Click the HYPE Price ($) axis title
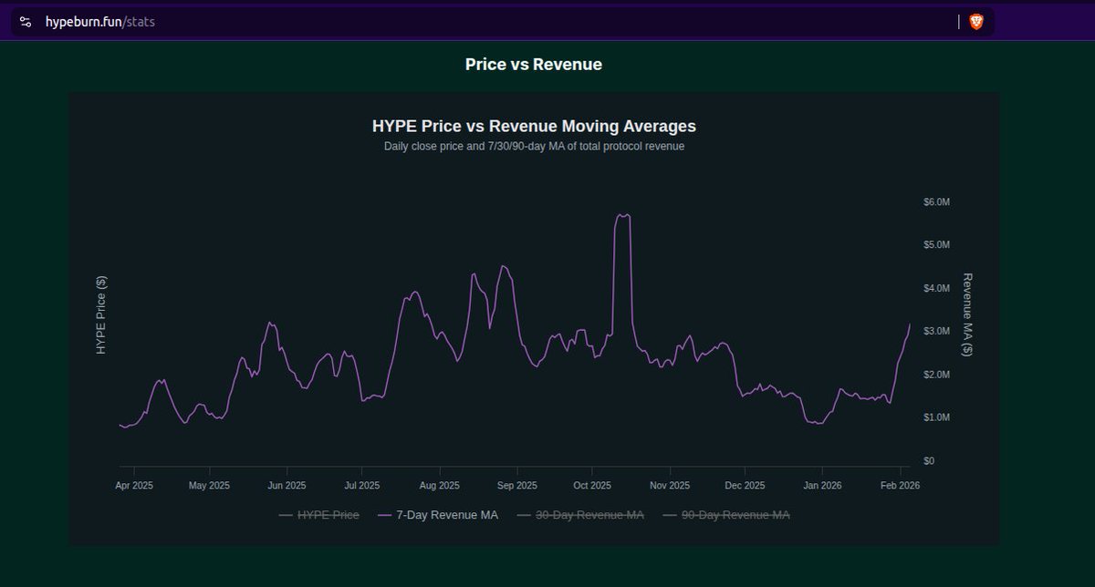Image resolution: width=1095 pixels, height=587 pixels. click(x=101, y=314)
